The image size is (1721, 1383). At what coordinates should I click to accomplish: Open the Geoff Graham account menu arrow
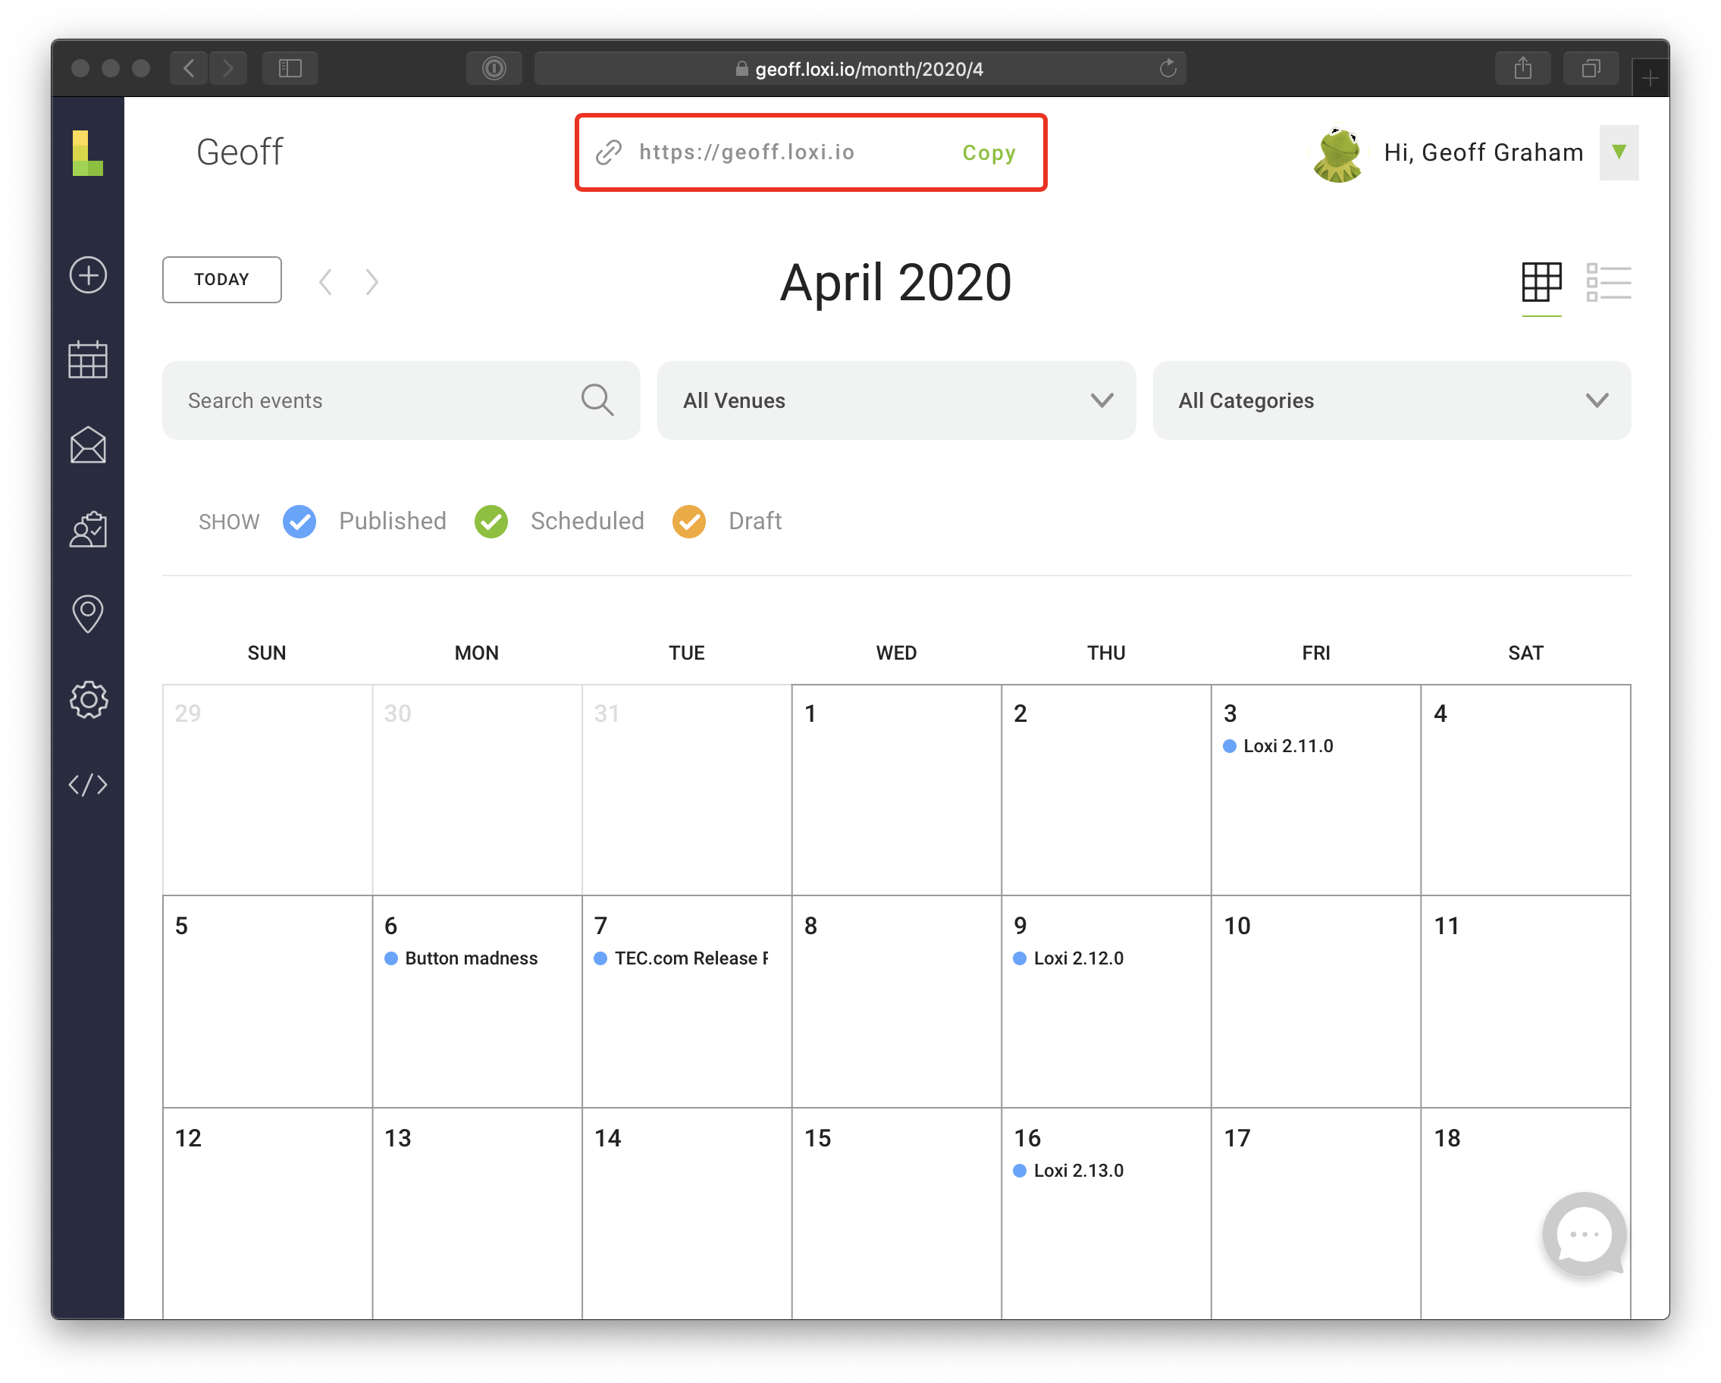click(1619, 152)
